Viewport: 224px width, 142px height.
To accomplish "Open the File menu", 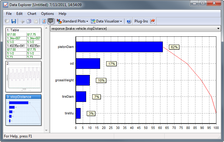I will [x=9, y=14].
